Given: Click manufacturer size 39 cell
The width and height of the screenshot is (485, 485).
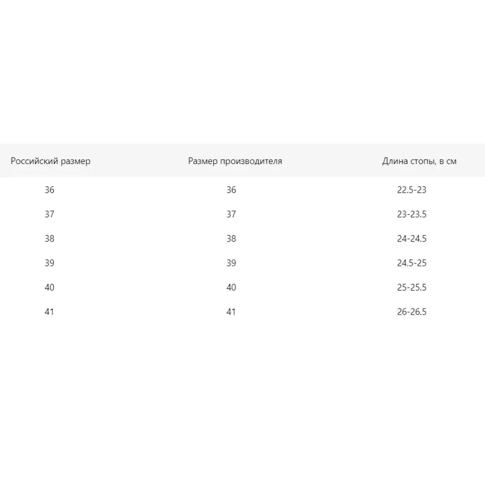Looking at the screenshot, I should [x=231, y=263].
